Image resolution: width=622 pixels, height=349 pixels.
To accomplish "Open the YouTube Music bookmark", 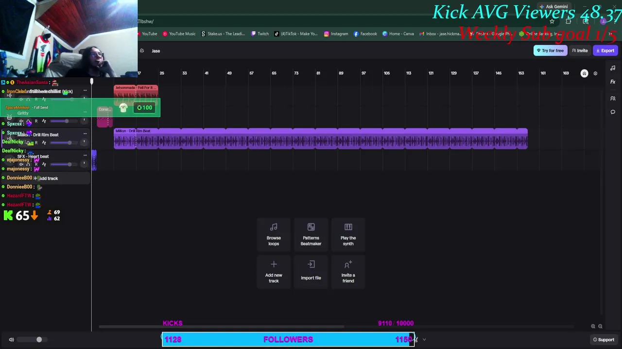I will tap(179, 34).
